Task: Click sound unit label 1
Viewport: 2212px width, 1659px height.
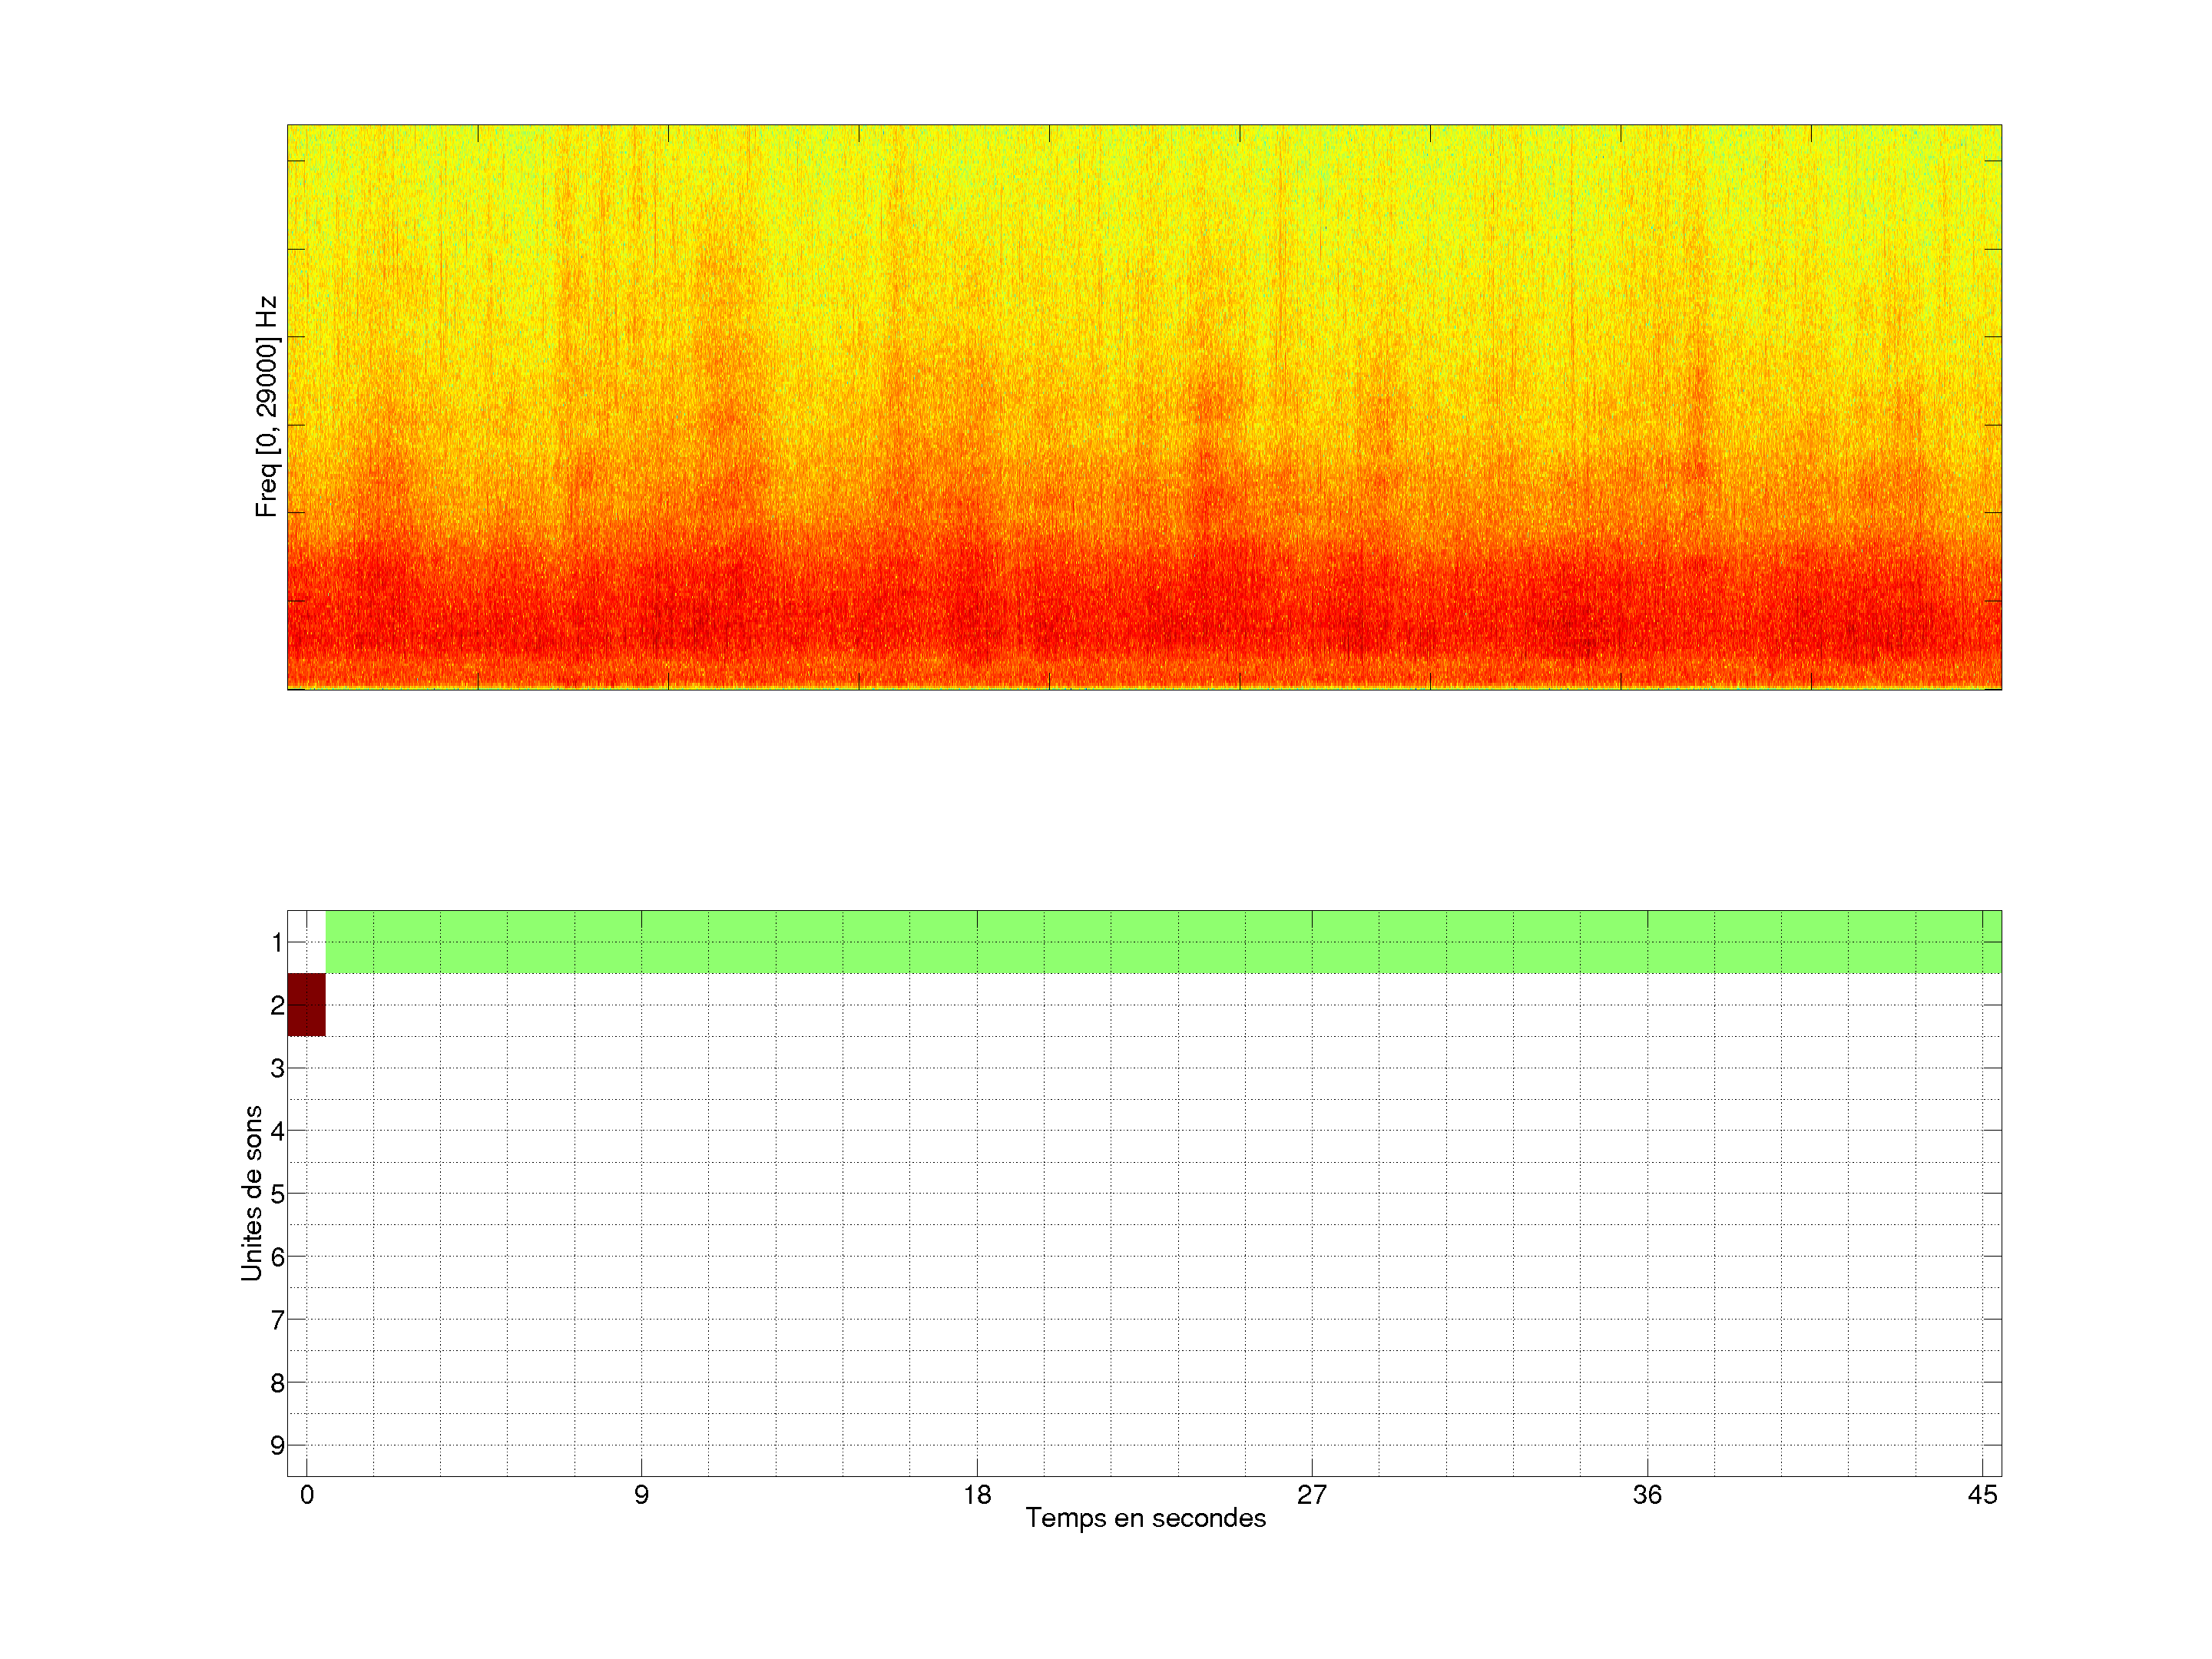Action: coord(277,942)
